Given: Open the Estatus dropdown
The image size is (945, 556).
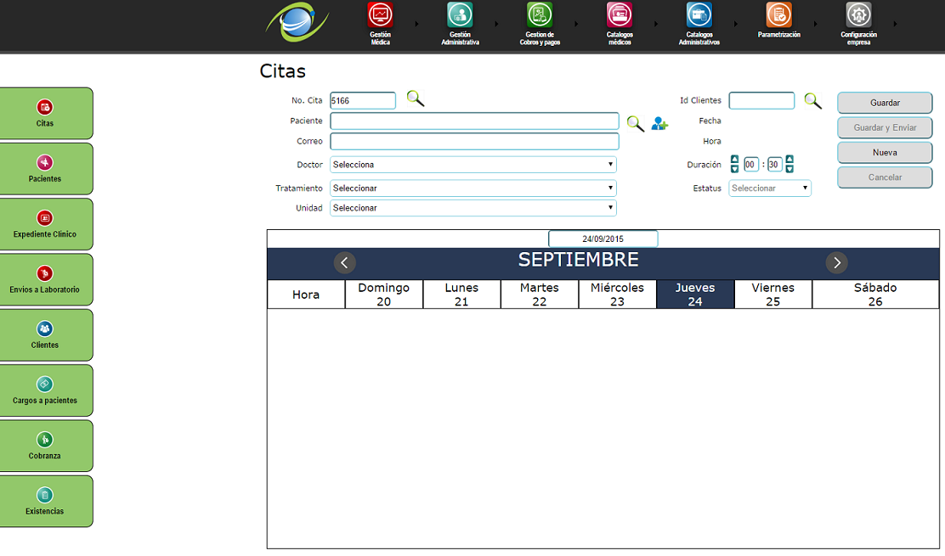Looking at the screenshot, I should point(769,188).
